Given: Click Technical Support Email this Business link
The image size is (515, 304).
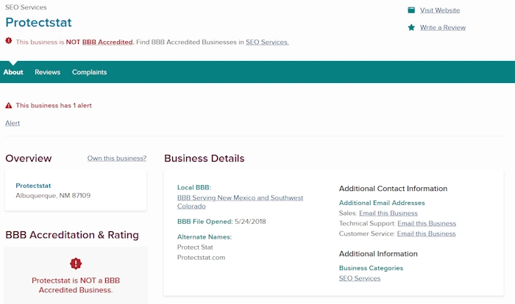Looking at the screenshot, I should click(427, 223).
